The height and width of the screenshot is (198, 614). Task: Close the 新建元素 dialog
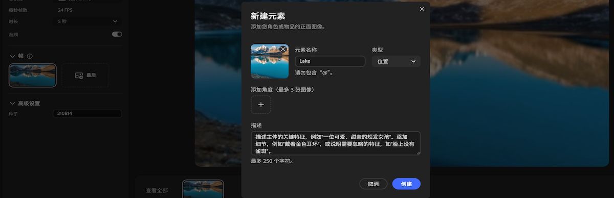click(422, 9)
